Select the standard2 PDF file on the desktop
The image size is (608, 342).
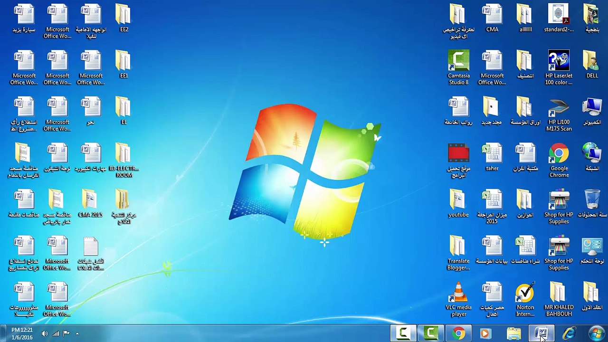pos(559,18)
